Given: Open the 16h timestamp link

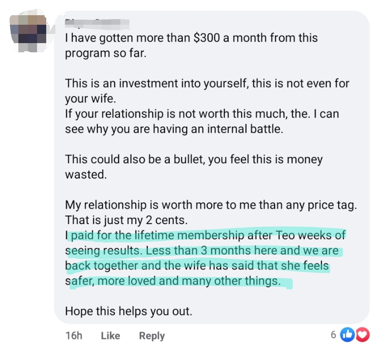Looking at the screenshot, I should 74,335.
